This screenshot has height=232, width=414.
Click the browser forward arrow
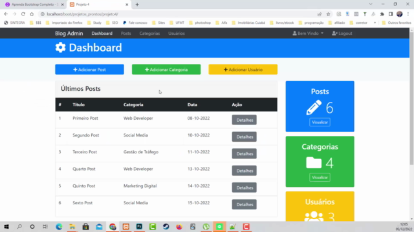click(x=14, y=14)
